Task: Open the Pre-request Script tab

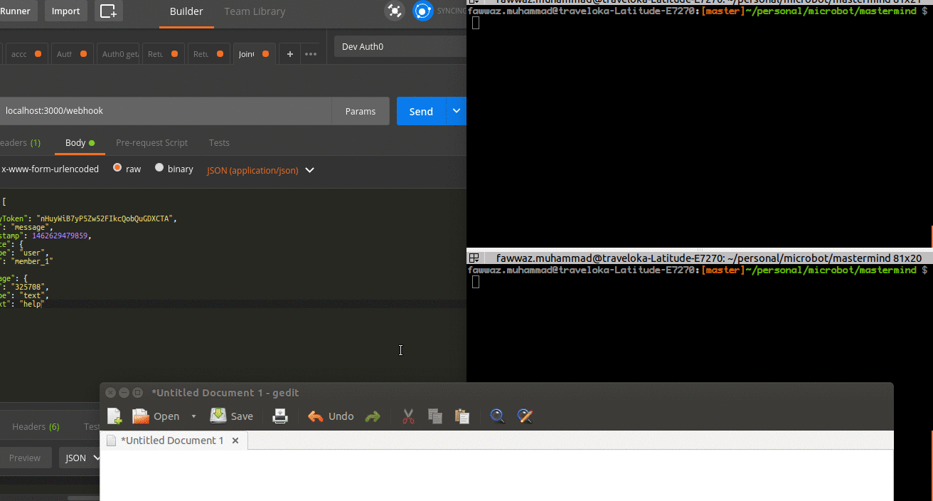Action: 151,142
